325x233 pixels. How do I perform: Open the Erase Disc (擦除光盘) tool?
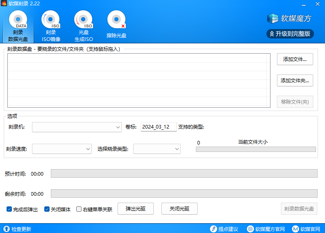point(116,20)
